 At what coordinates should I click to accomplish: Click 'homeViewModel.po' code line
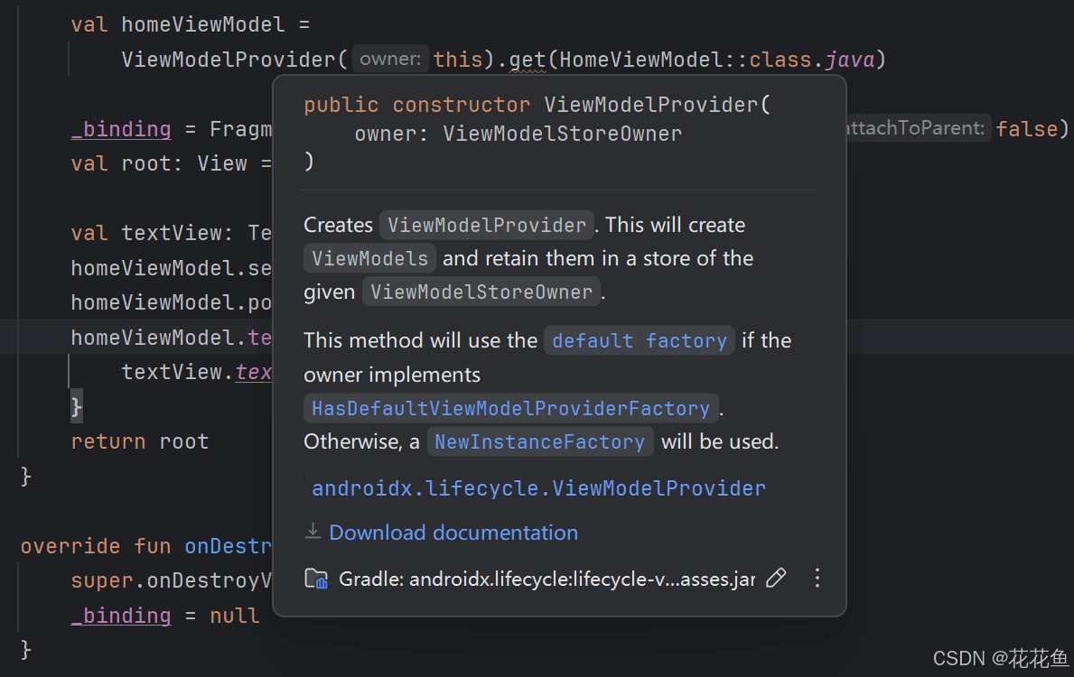172,302
